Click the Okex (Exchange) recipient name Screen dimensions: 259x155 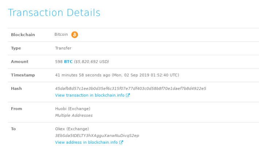coord(72,129)
